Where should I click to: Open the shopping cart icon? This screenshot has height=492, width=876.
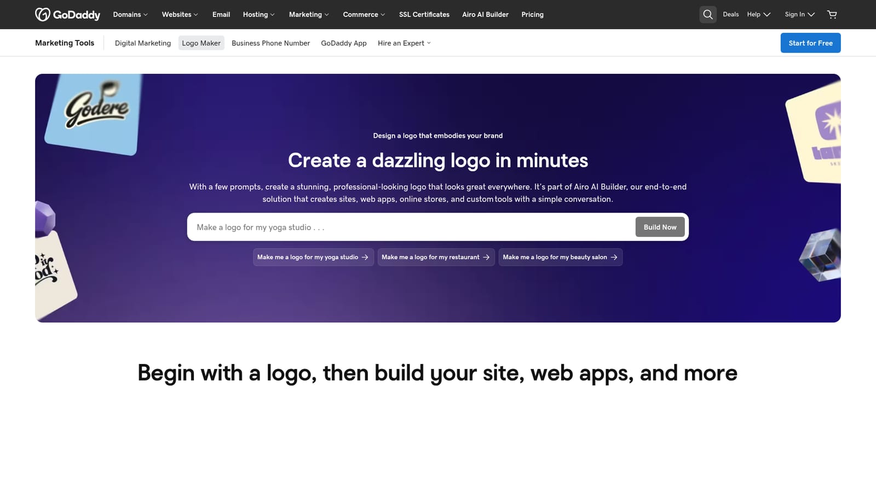coord(832,14)
